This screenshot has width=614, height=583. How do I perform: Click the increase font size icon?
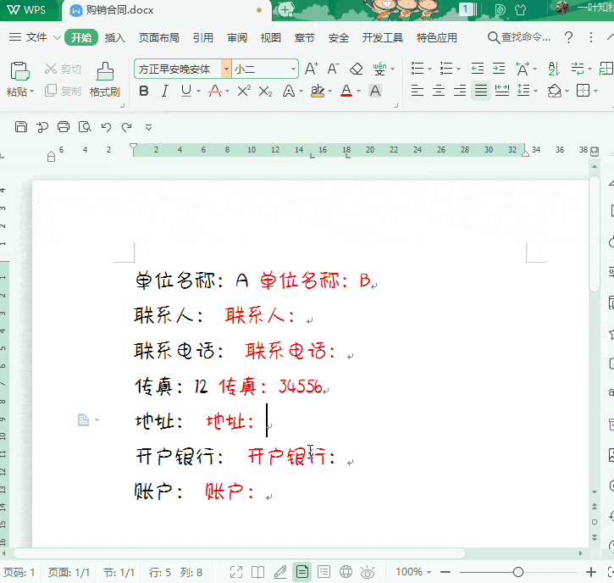tap(311, 69)
